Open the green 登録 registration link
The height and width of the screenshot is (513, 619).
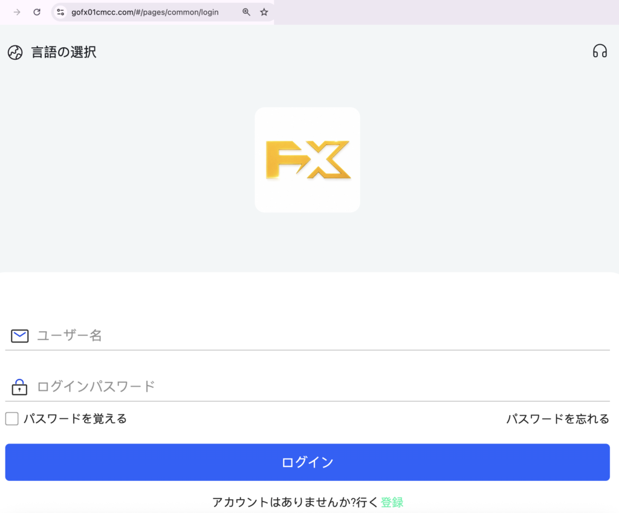tap(392, 502)
